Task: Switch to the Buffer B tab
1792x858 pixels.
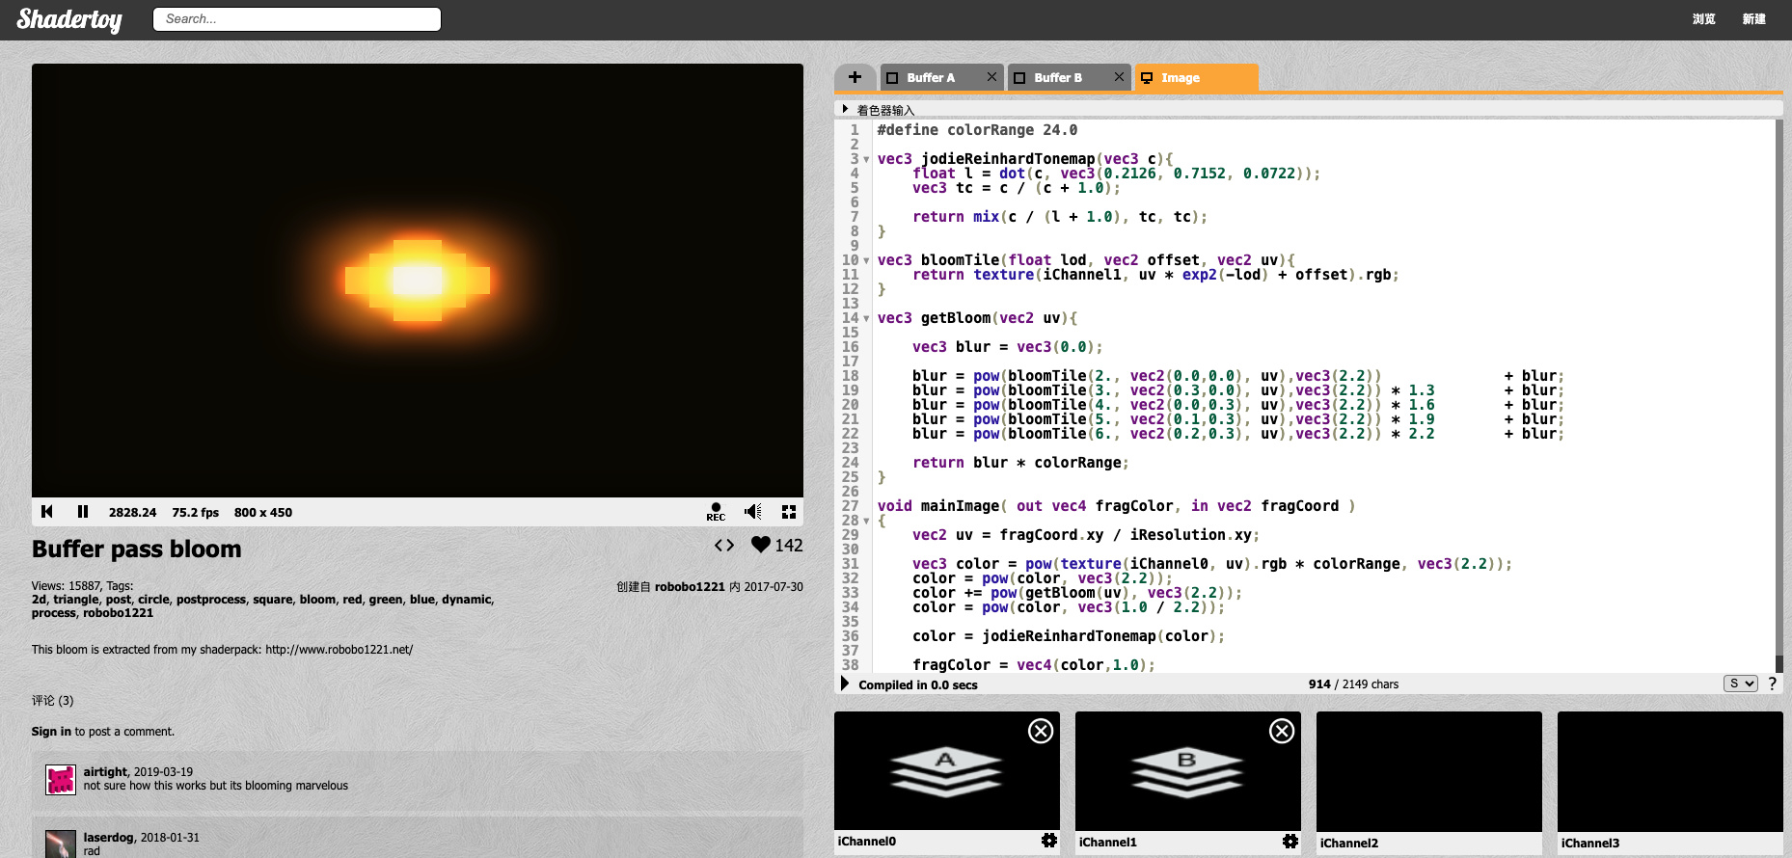Action: point(1058,78)
